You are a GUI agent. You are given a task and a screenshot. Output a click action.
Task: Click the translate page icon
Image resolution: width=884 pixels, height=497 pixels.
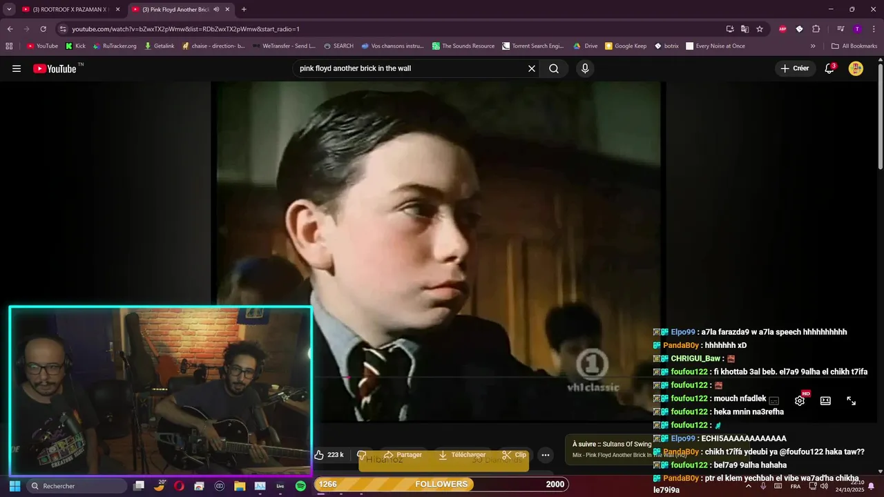(744, 29)
